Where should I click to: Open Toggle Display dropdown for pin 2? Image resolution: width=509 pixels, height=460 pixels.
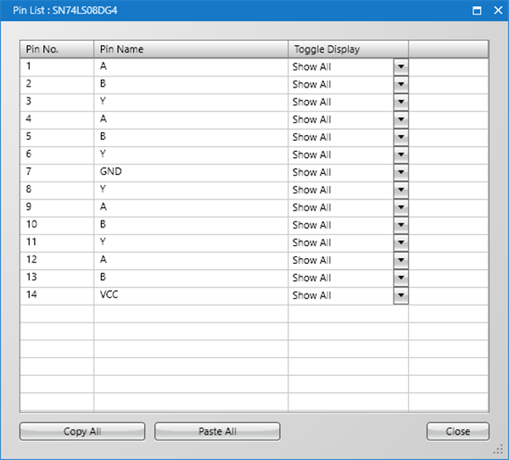coord(401,85)
